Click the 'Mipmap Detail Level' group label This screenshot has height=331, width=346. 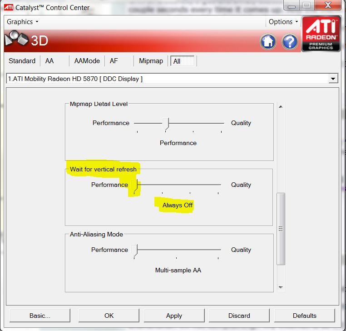[99, 104]
